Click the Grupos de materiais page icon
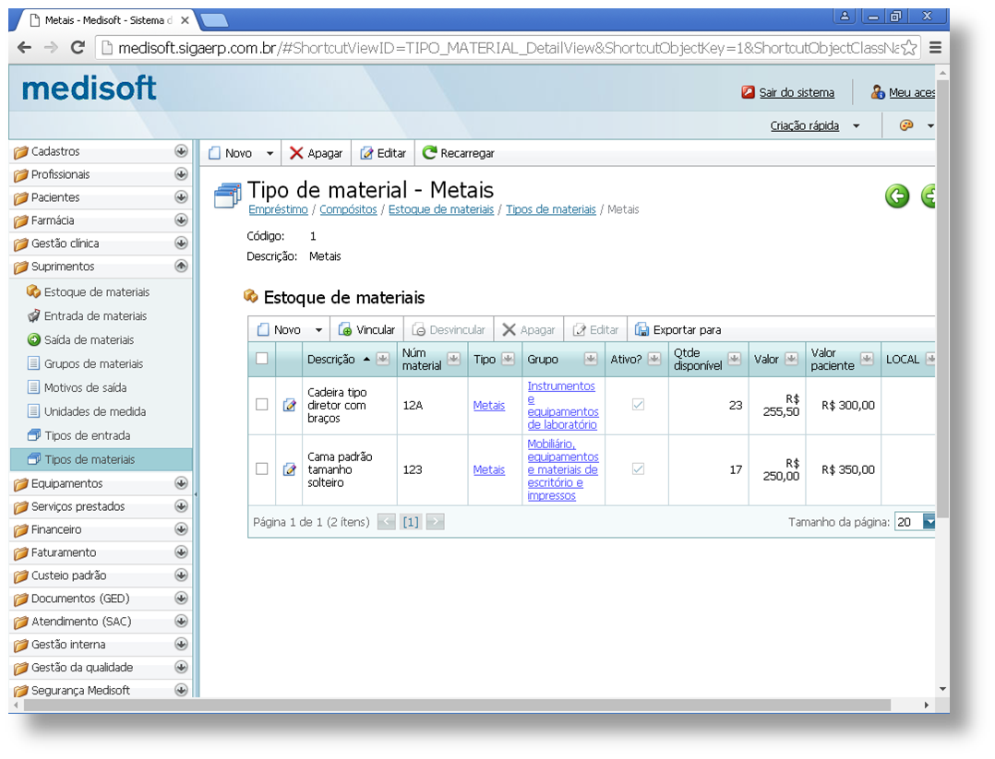 tap(33, 363)
